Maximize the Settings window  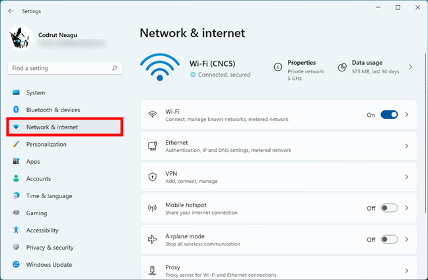point(398,8)
